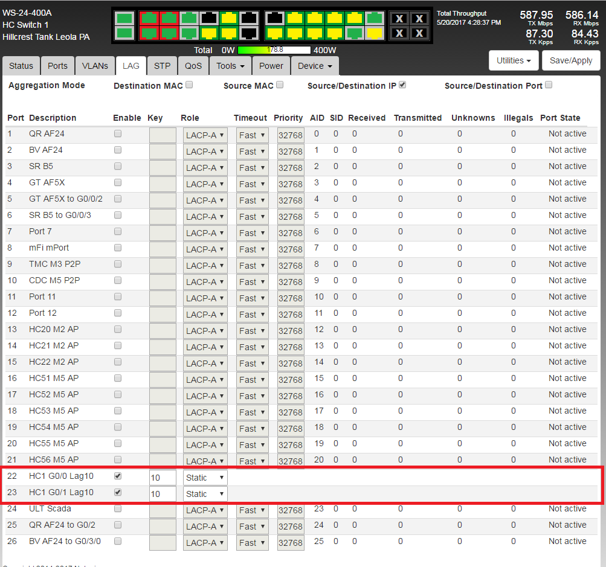Select the black port icon starting the right port group
606x567 pixels.
click(x=275, y=19)
